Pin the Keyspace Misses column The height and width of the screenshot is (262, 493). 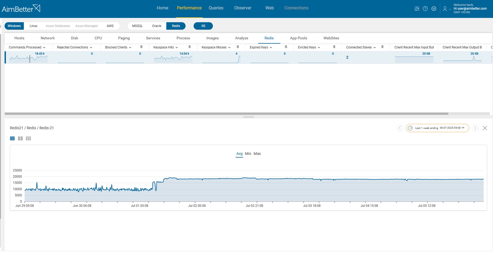pyautogui.click(x=238, y=47)
